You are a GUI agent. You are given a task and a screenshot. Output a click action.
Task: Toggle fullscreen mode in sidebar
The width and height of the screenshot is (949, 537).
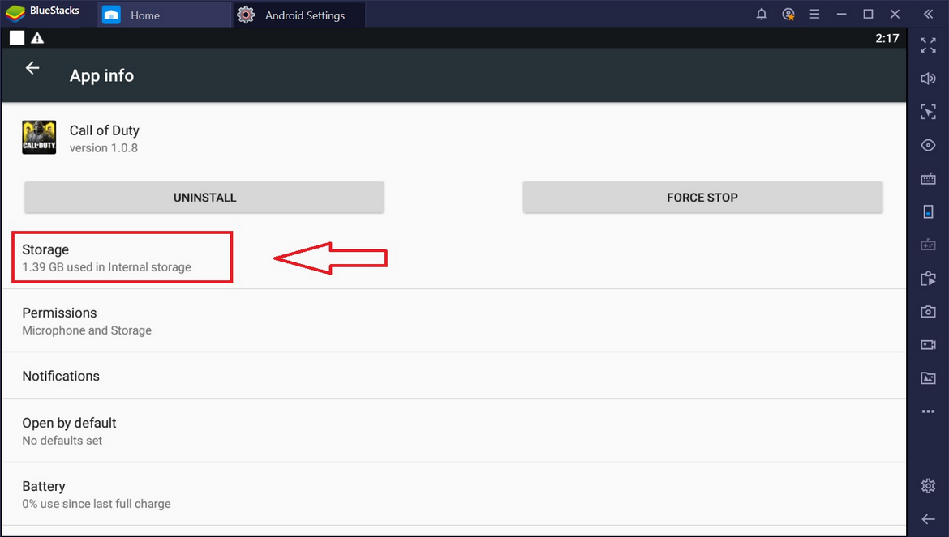pyautogui.click(x=928, y=45)
